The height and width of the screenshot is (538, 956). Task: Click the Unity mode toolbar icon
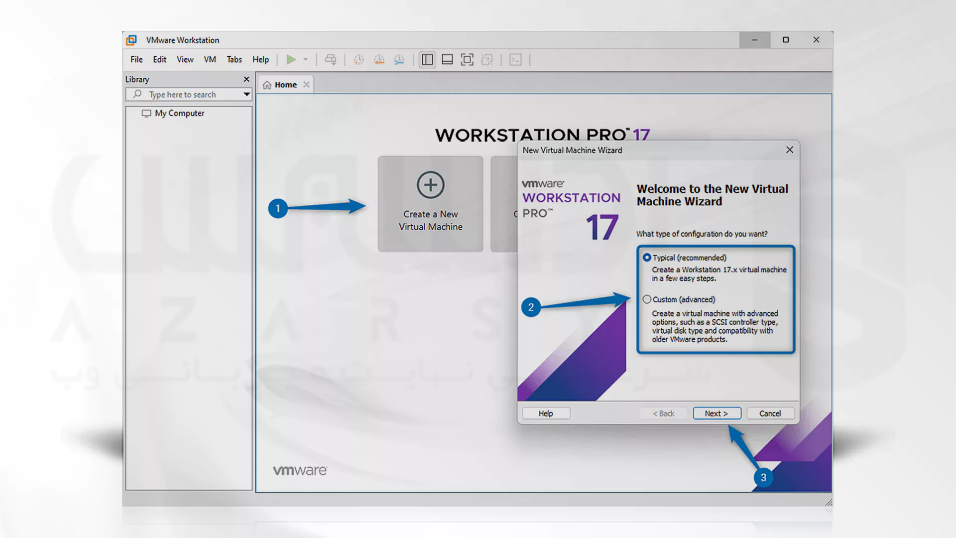click(x=487, y=60)
